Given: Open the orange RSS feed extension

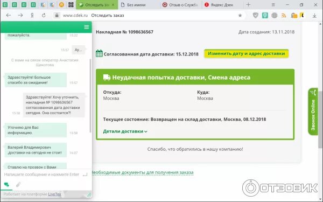Looking at the screenshot, I should [284, 16].
